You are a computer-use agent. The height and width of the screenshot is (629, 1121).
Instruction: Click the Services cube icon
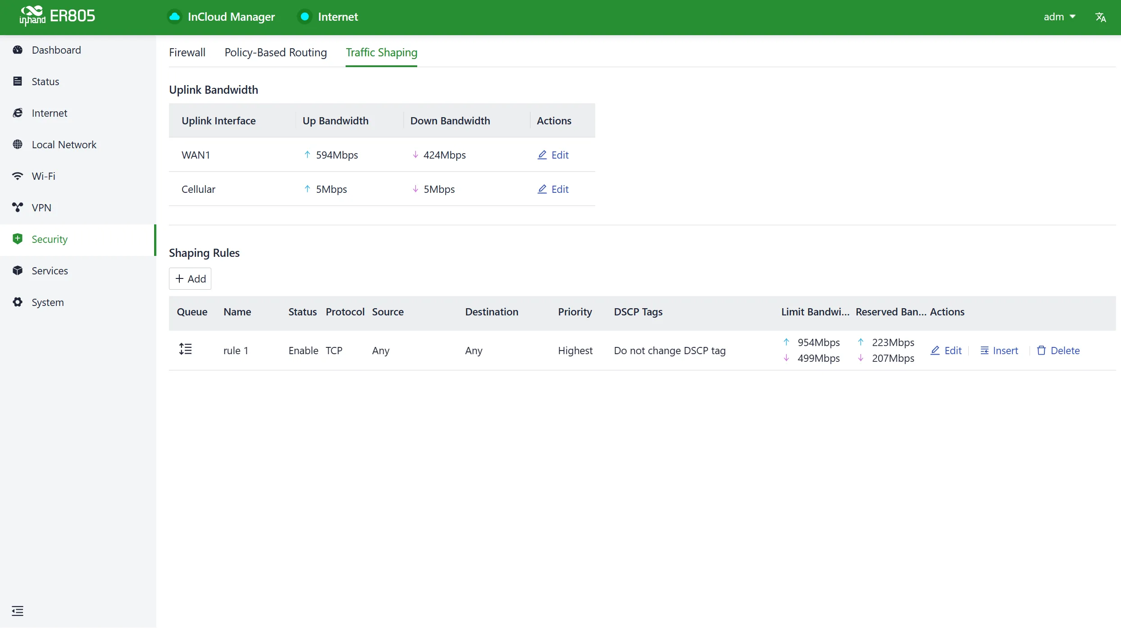[18, 271]
